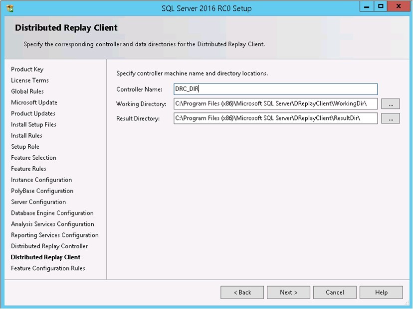The image size is (413, 309).
Task: Select the Microsoft Update step
Action: click(34, 102)
